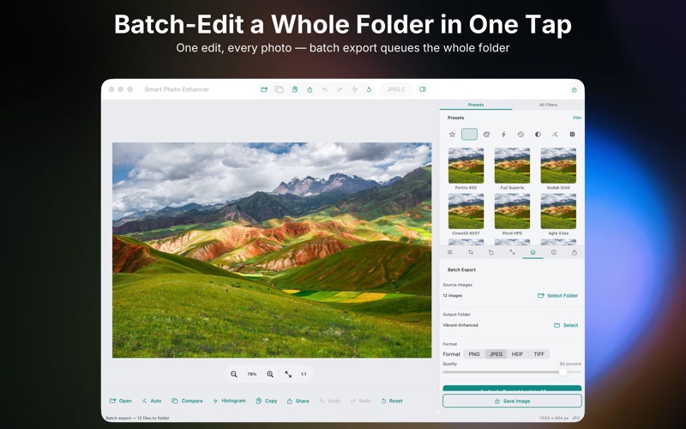Click share icon in top toolbar
Screen dimensions: 686x429
(310, 89)
